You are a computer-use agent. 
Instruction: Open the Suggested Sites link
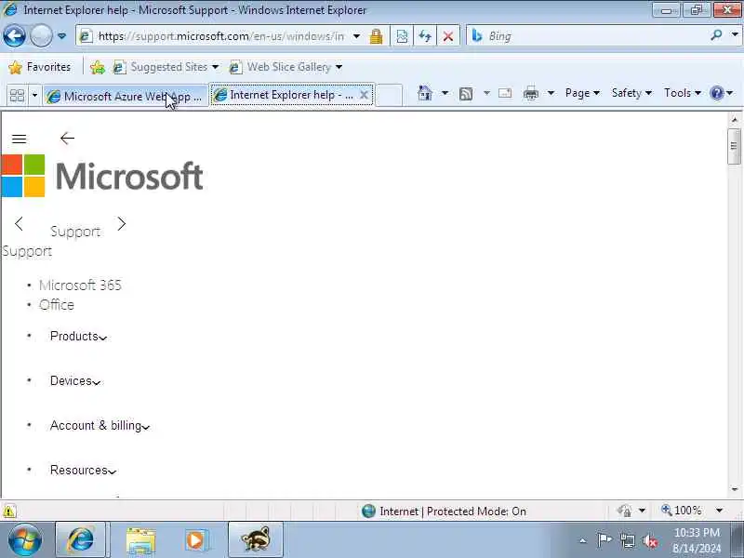tap(166, 67)
